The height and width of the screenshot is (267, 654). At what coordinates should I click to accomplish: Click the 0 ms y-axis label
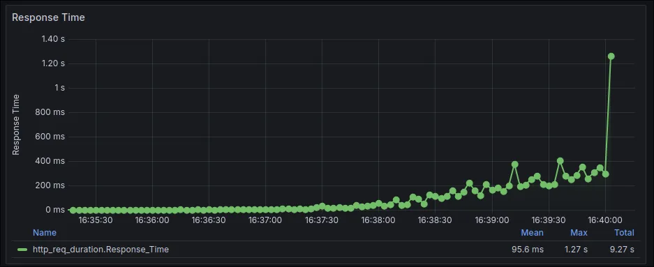[x=55, y=210]
